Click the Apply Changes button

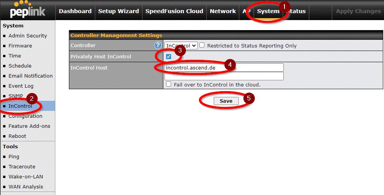pyautogui.click(x=358, y=11)
